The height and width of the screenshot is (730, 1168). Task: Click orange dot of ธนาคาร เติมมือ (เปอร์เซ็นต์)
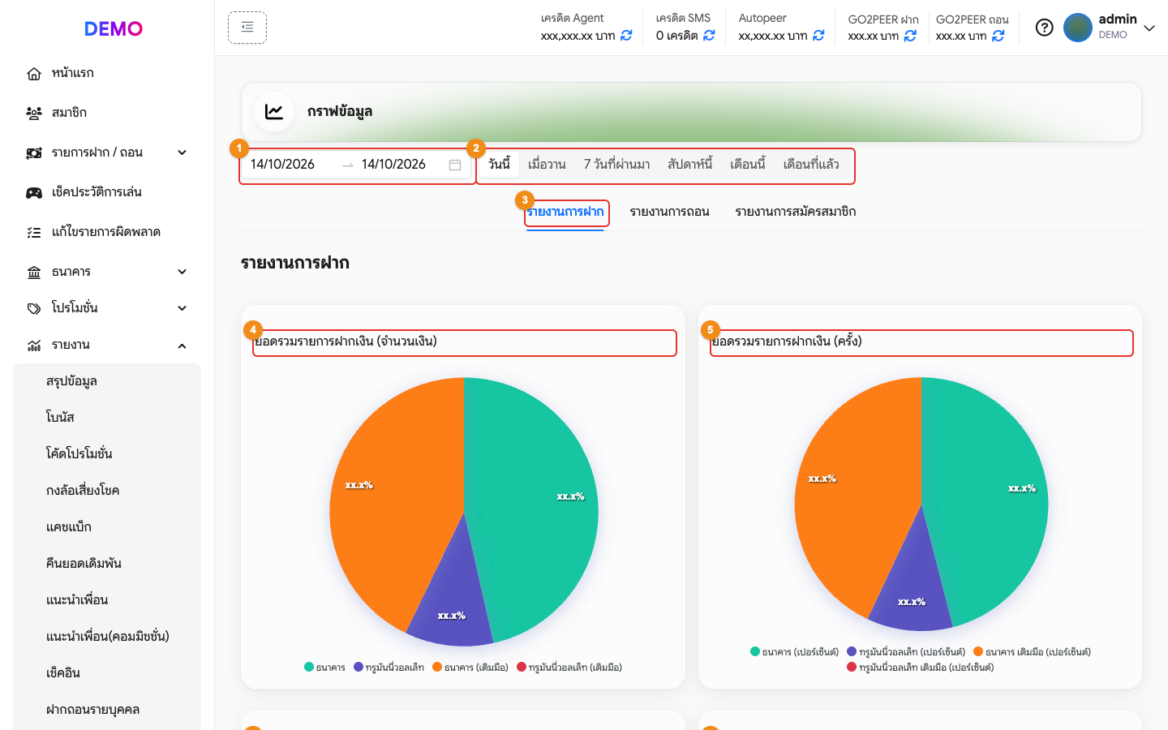point(978,651)
